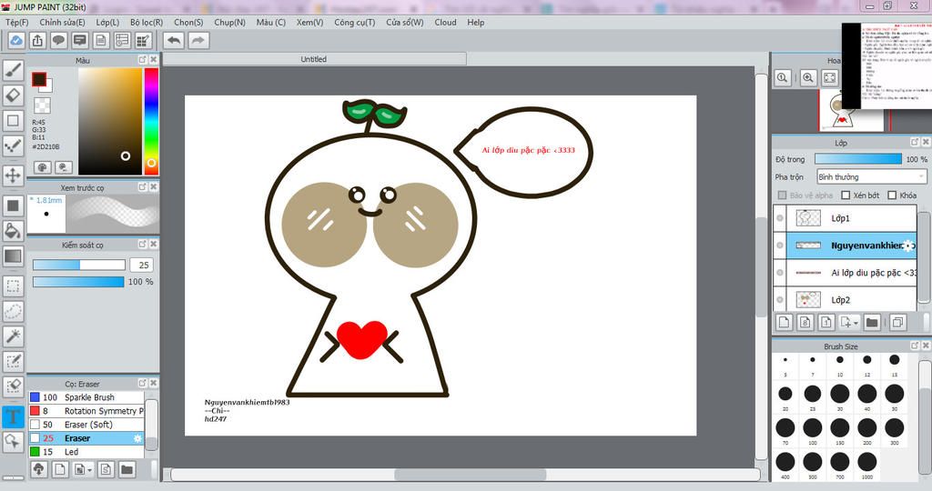Click the share/export icon in toolbar
The width and height of the screenshot is (932, 491).
point(37,40)
